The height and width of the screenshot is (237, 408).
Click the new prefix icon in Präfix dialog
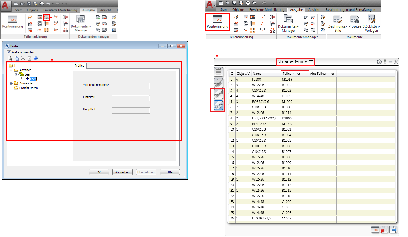[x=10, y=58]
